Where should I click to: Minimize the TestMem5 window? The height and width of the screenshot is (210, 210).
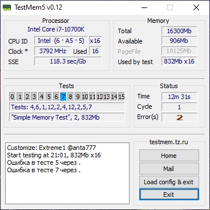(x=144, y=7)
